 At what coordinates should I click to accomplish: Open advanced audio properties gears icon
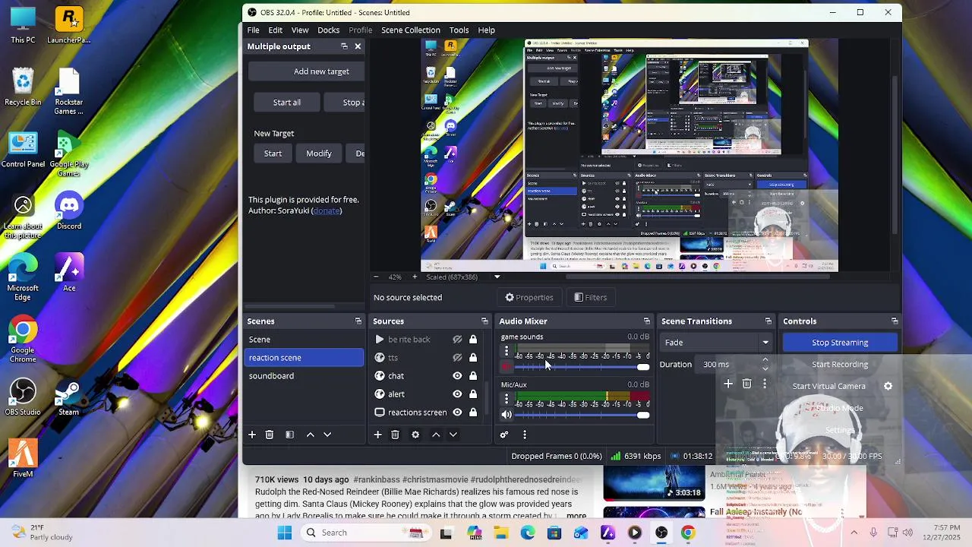[x=503, y=435]
